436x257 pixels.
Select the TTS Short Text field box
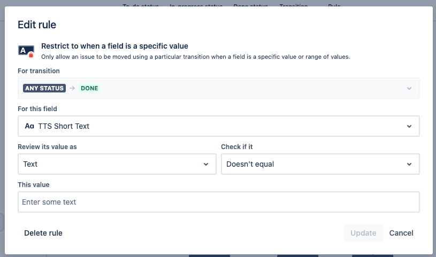(x=219, y=126)
